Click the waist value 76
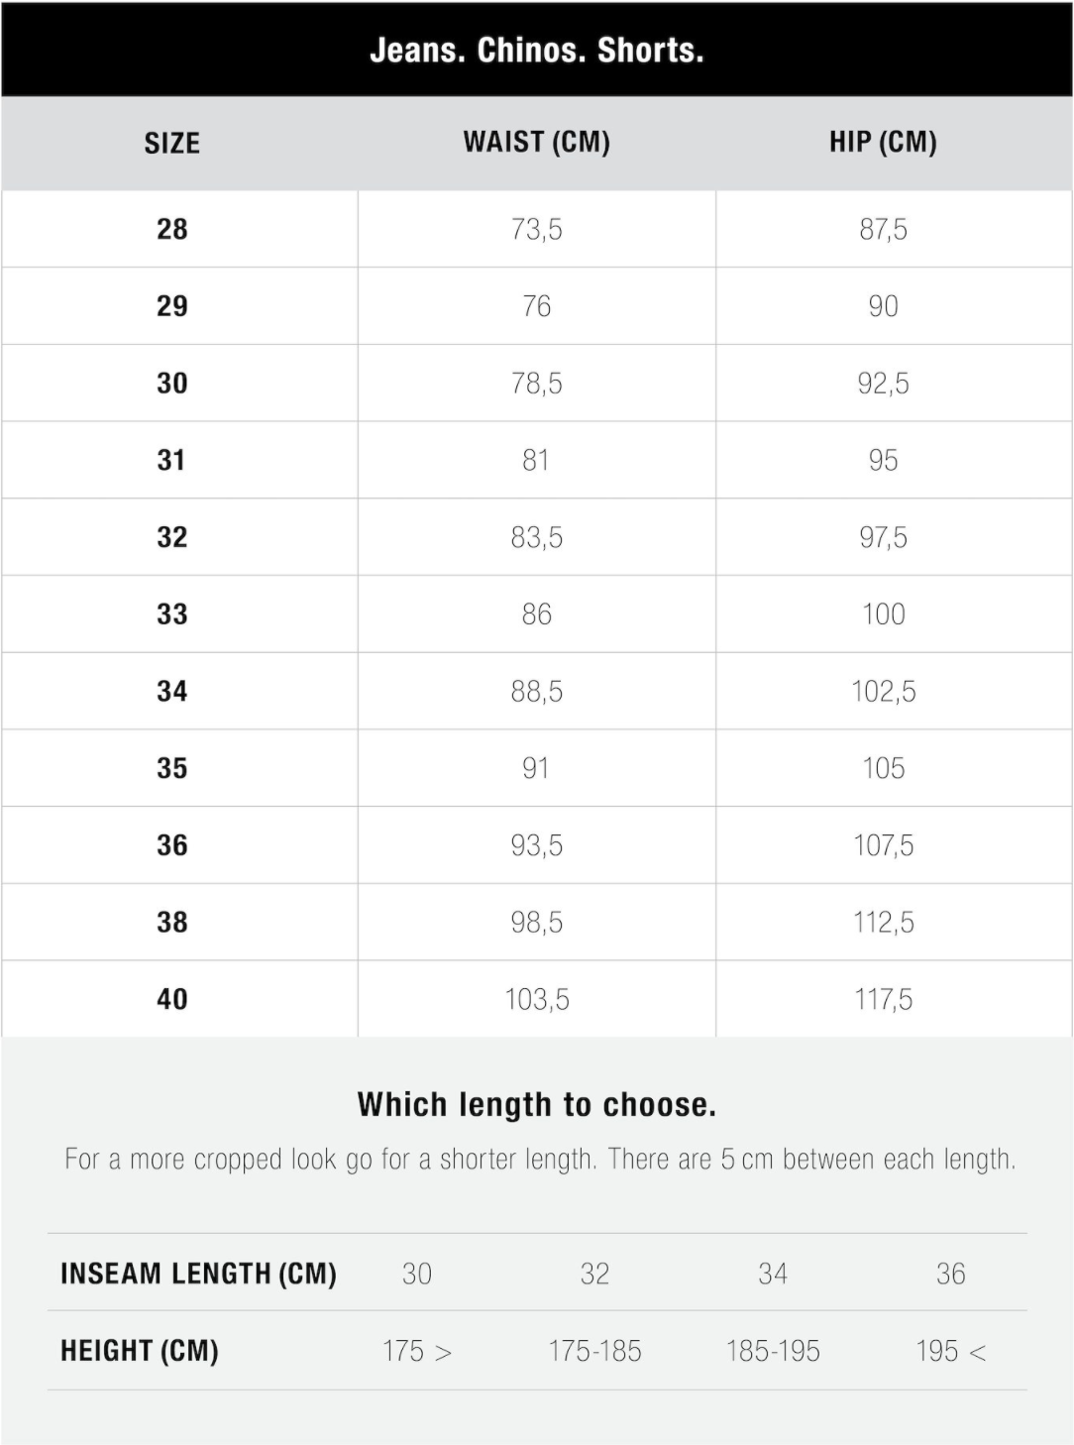 tap(536, 306)
